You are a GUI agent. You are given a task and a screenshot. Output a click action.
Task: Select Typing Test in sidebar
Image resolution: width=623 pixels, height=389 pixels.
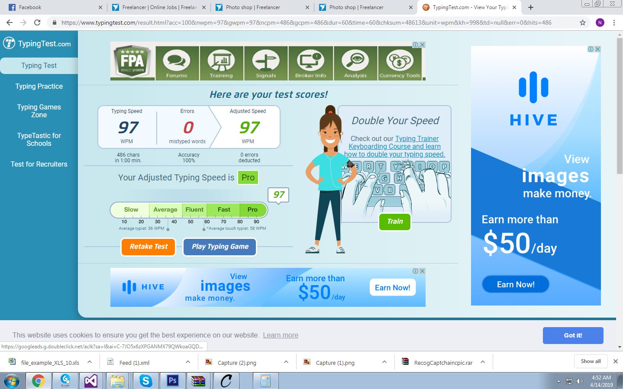click(39, 65)
